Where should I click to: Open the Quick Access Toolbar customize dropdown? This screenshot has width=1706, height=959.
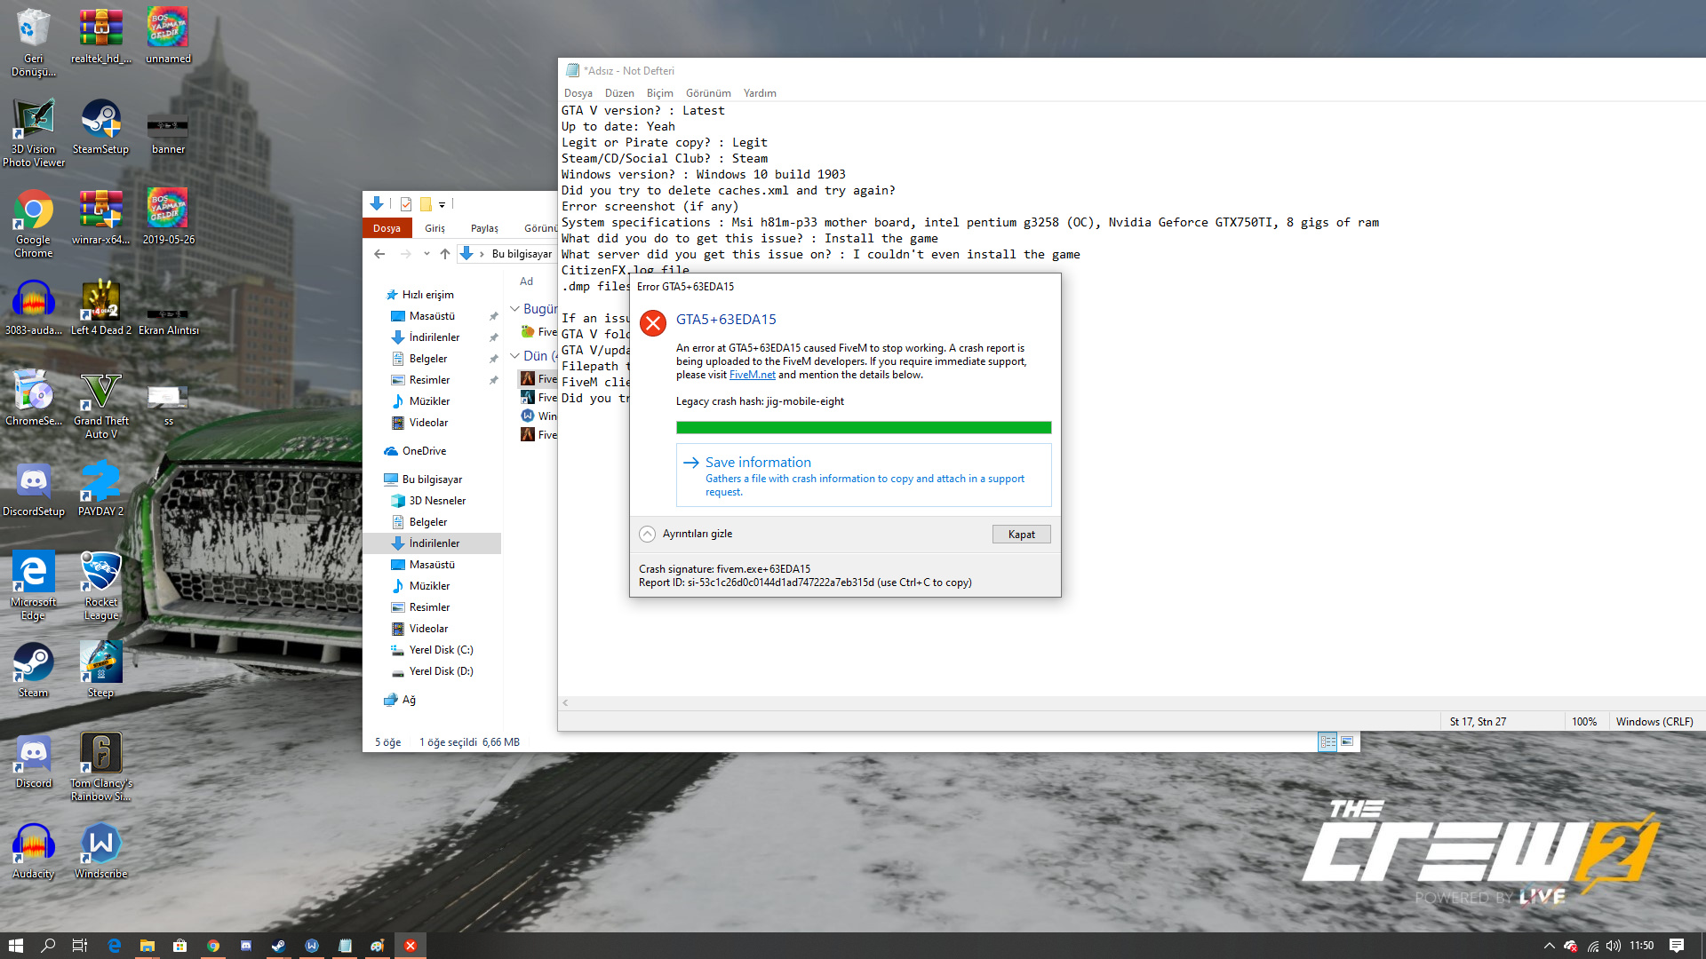pyautogui.click(x=442, y=204)
